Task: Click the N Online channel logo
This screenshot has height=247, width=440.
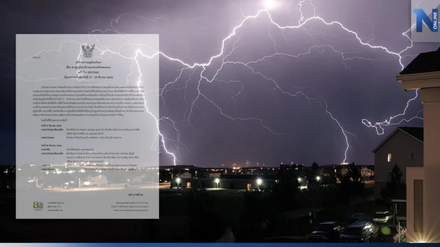Action: pos(425,20)
